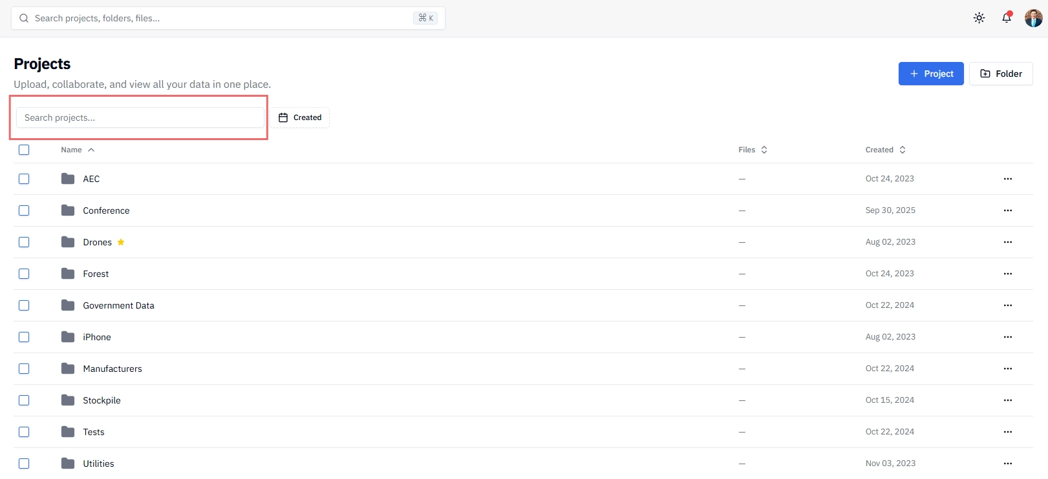Viewport: 1048px width, 479px height.
Task: Open the more options menu for Stockpile
Action: click(x=1007, y=400)
